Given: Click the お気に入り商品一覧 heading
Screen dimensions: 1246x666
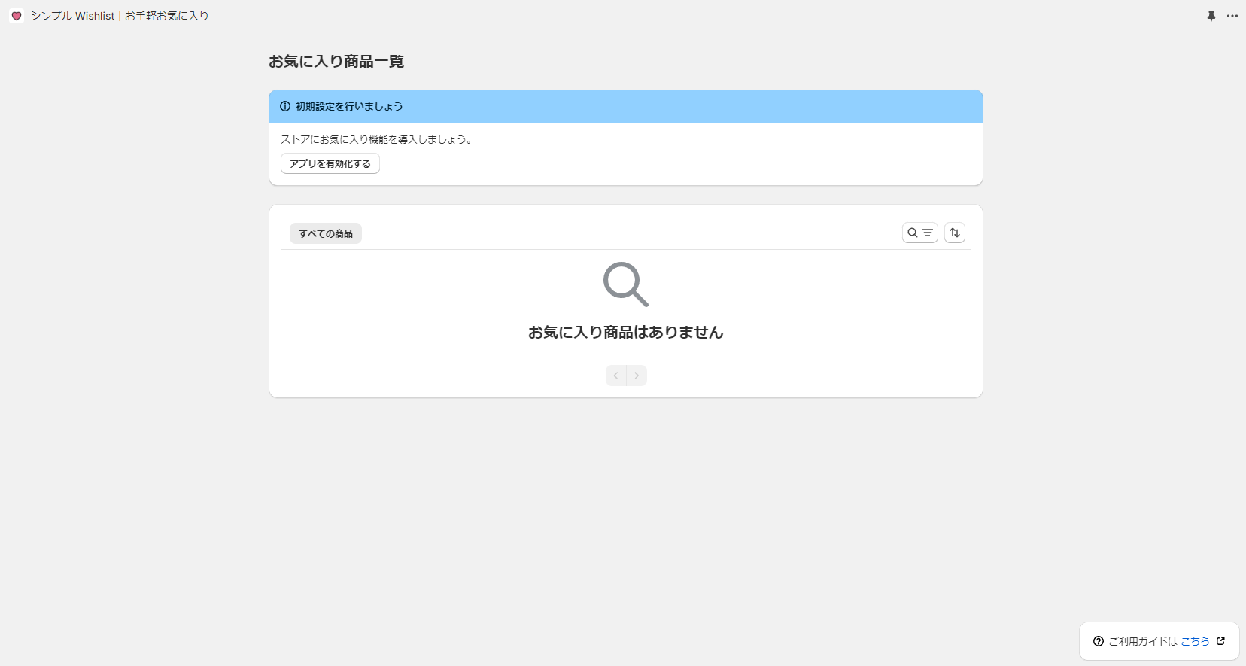Looking at the screenshot, I should 336,62.
